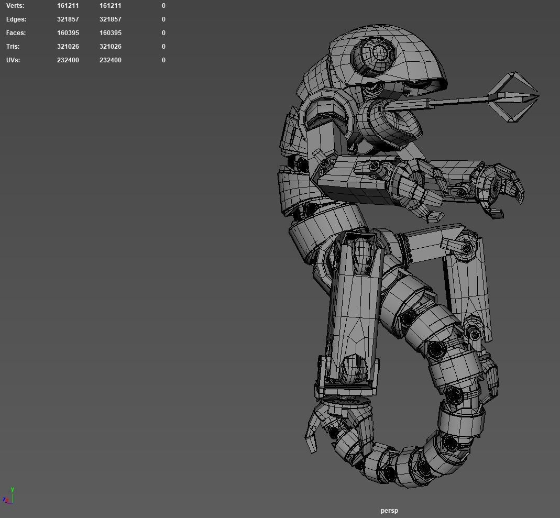
Task: Click the "UVs:" poly count label
Action: point(13,60)
